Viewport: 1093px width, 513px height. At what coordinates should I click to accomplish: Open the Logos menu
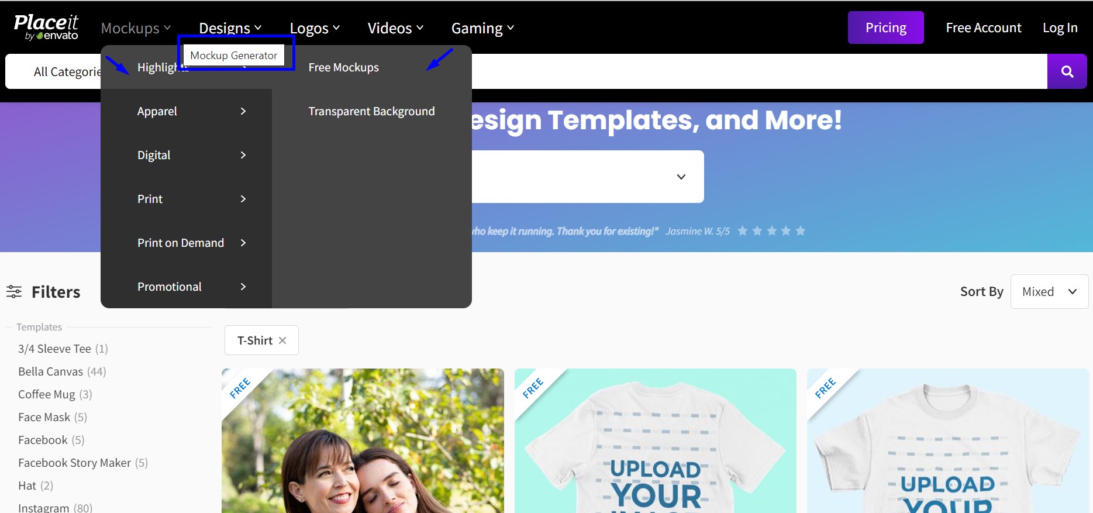(x=315, y=28)
